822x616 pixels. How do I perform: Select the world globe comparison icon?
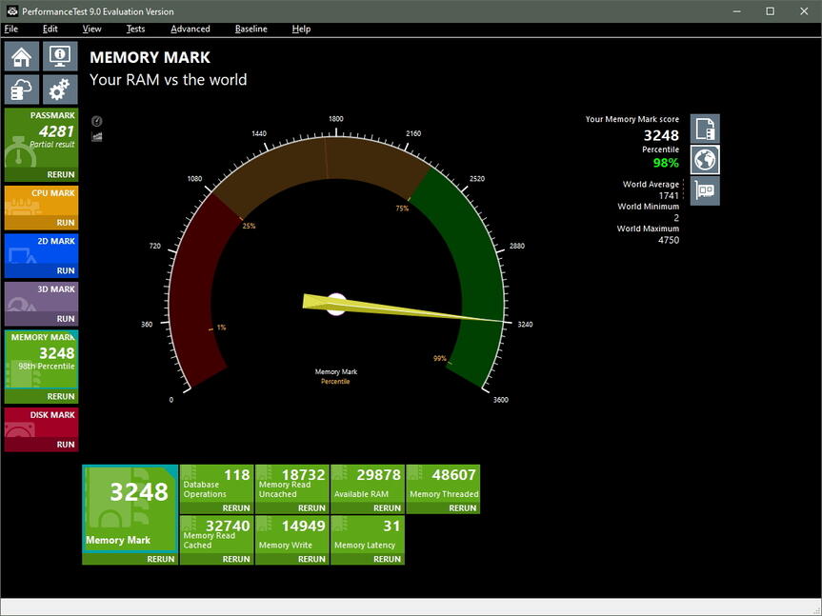click(705, 160)
